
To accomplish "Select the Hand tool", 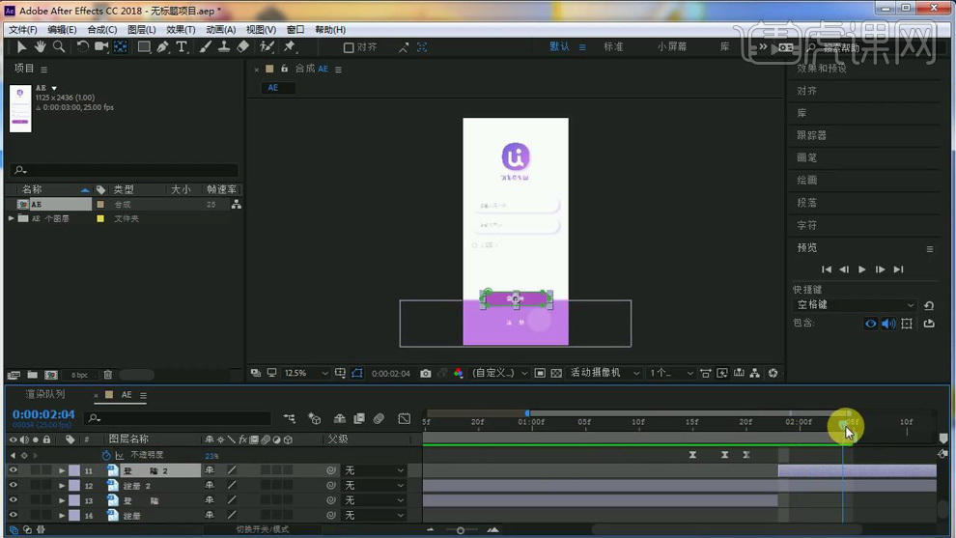I will [x=41, y=46].
